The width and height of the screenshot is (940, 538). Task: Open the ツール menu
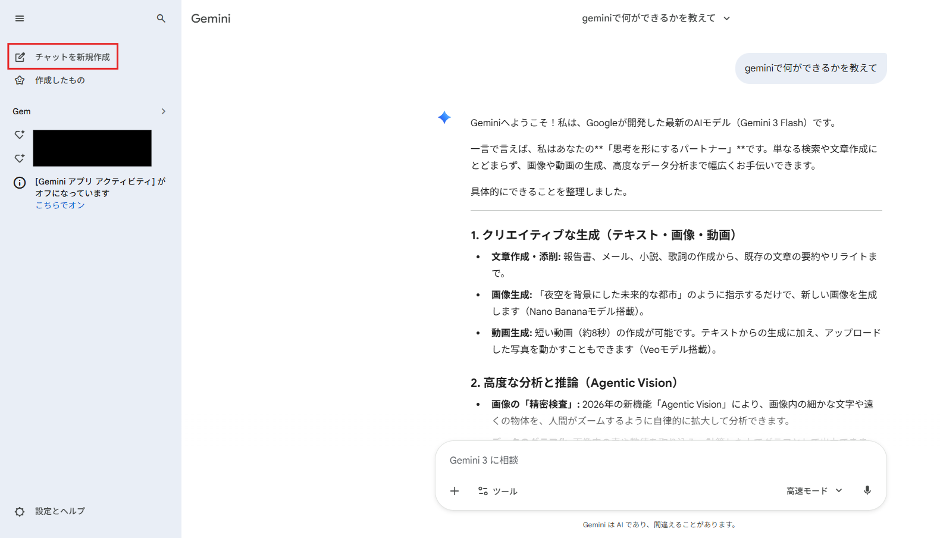coord(498,491)
